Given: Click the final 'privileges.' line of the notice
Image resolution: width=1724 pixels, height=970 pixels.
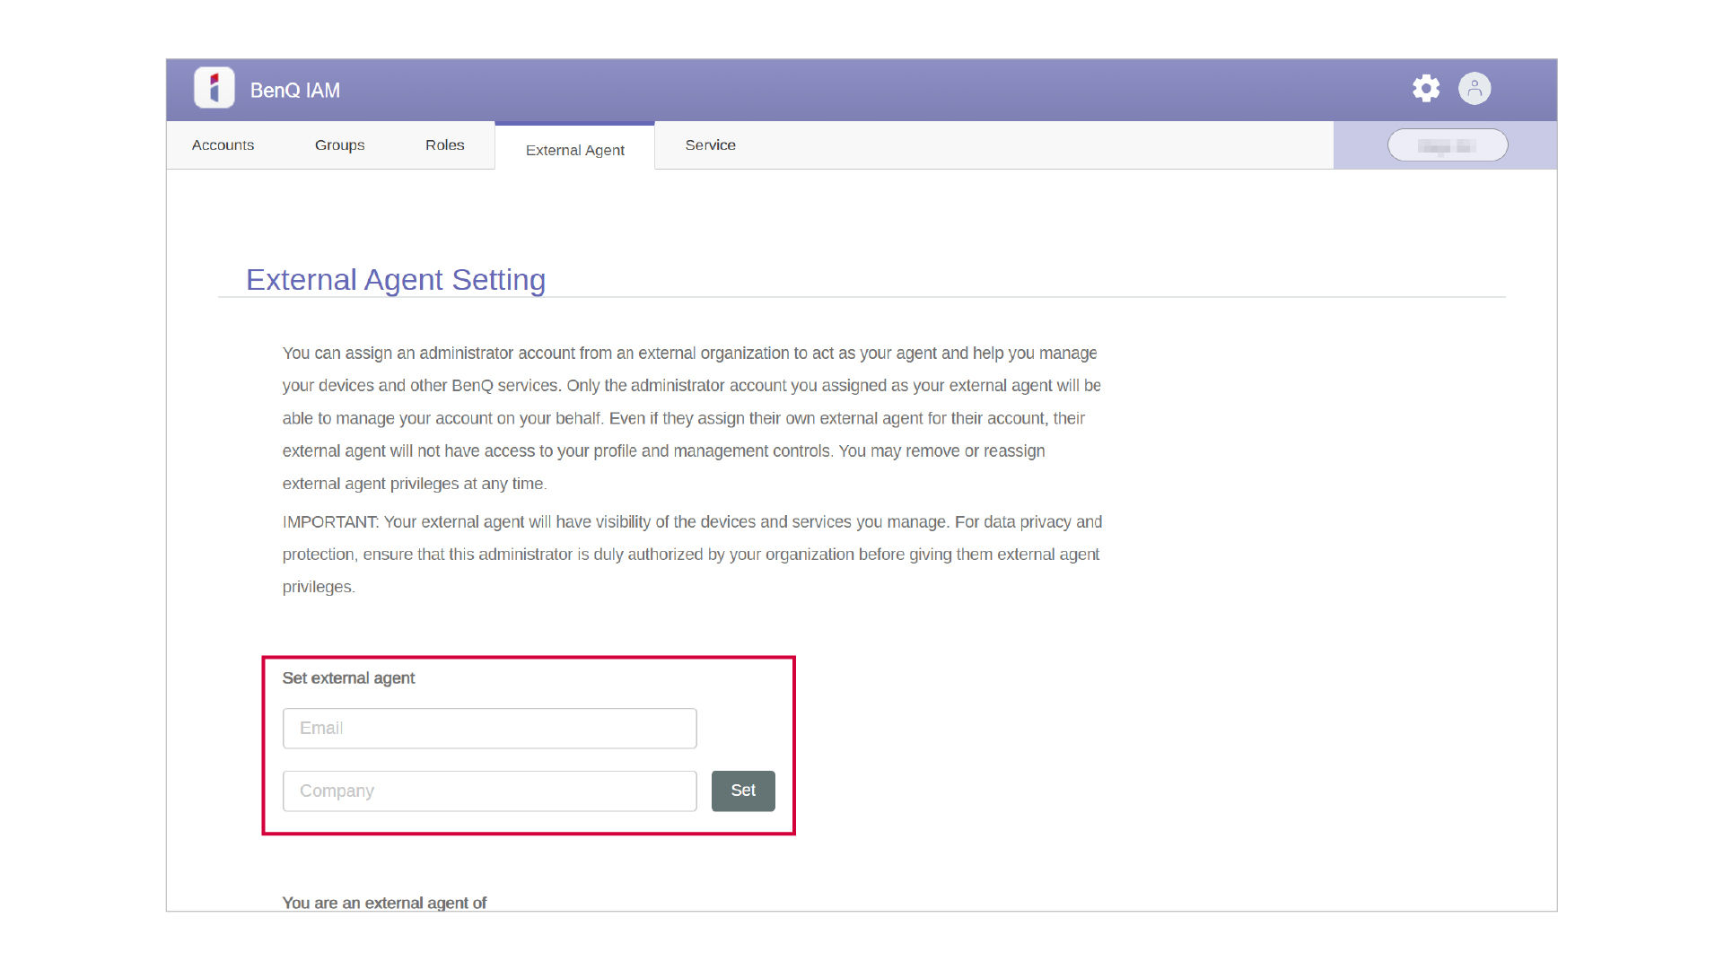Looking at the screenshot, I should tap(319, 587).
